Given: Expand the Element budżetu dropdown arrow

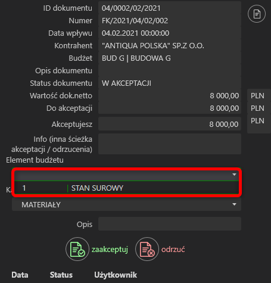Looking at the screenshot, I should 234,175.
